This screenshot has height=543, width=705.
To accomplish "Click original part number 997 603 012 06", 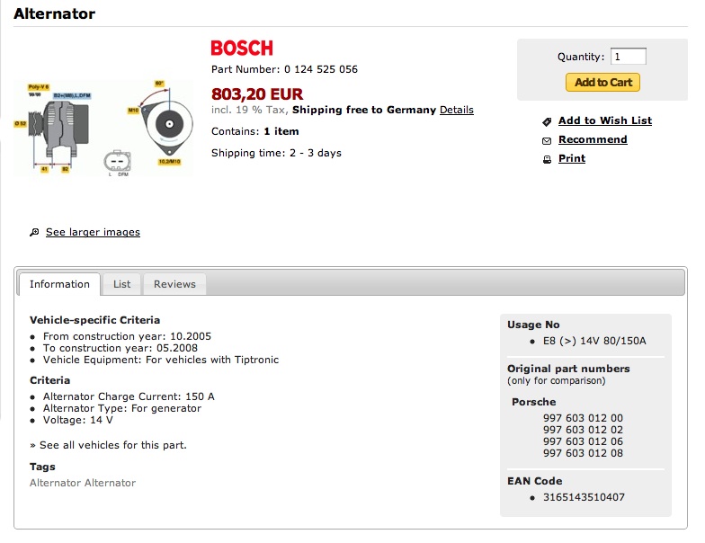I will (x=583, y=441).
